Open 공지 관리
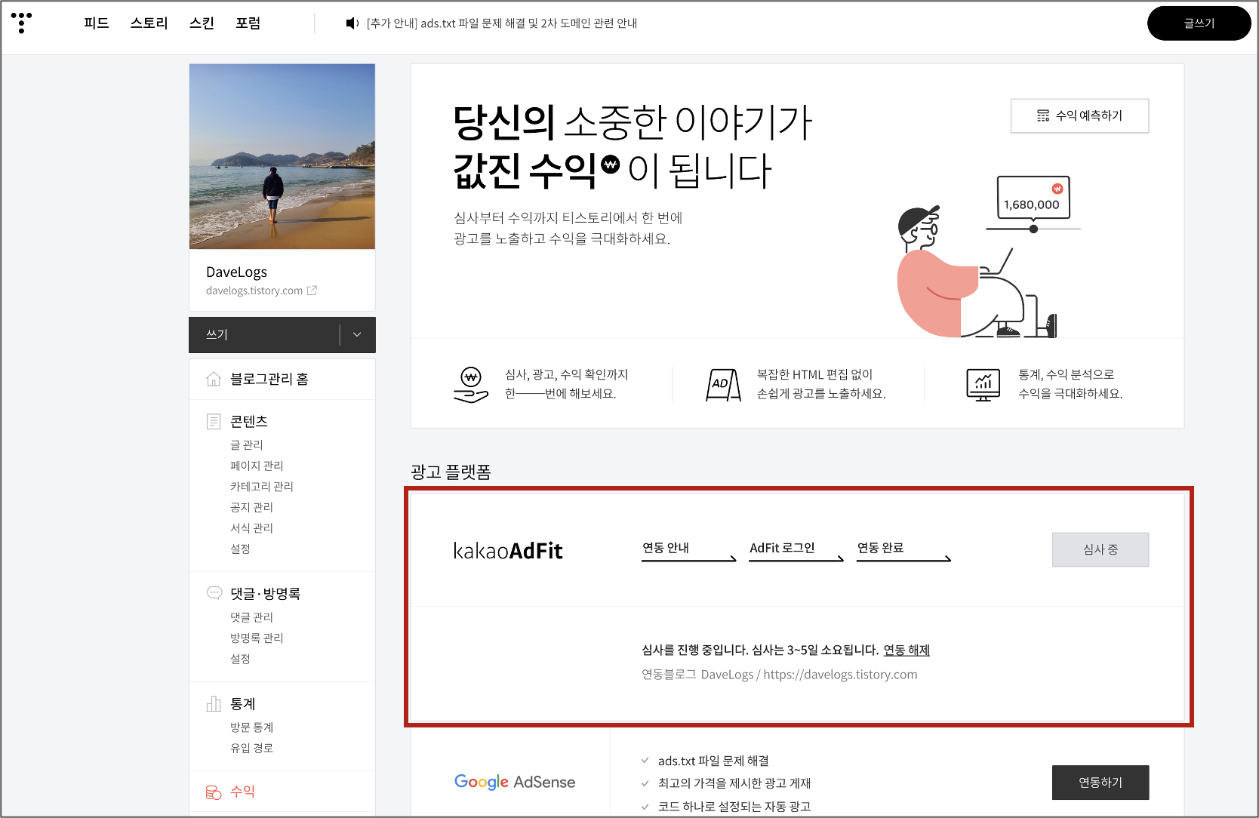The image size is (1259, 818). tap(251, 507)
